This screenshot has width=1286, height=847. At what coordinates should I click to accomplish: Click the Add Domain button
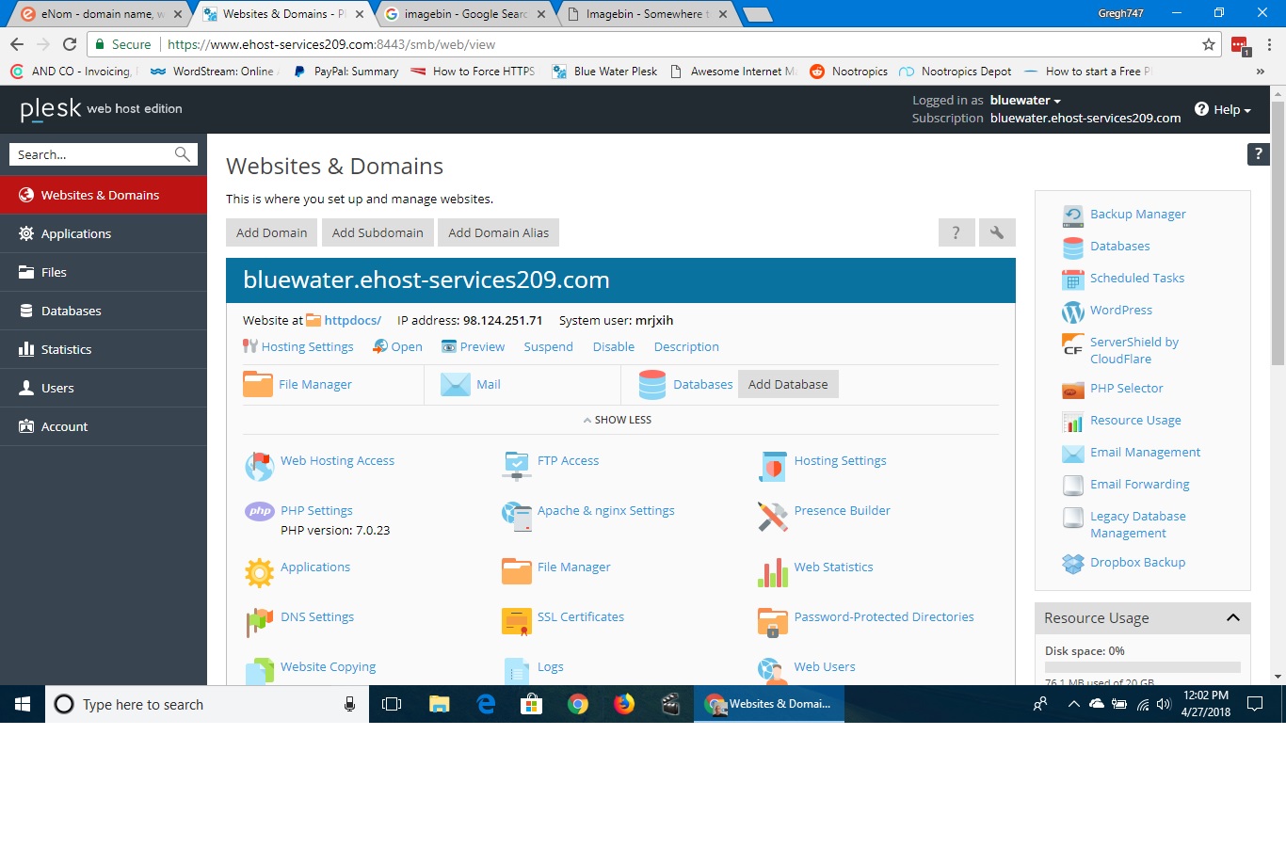[271, 232]
